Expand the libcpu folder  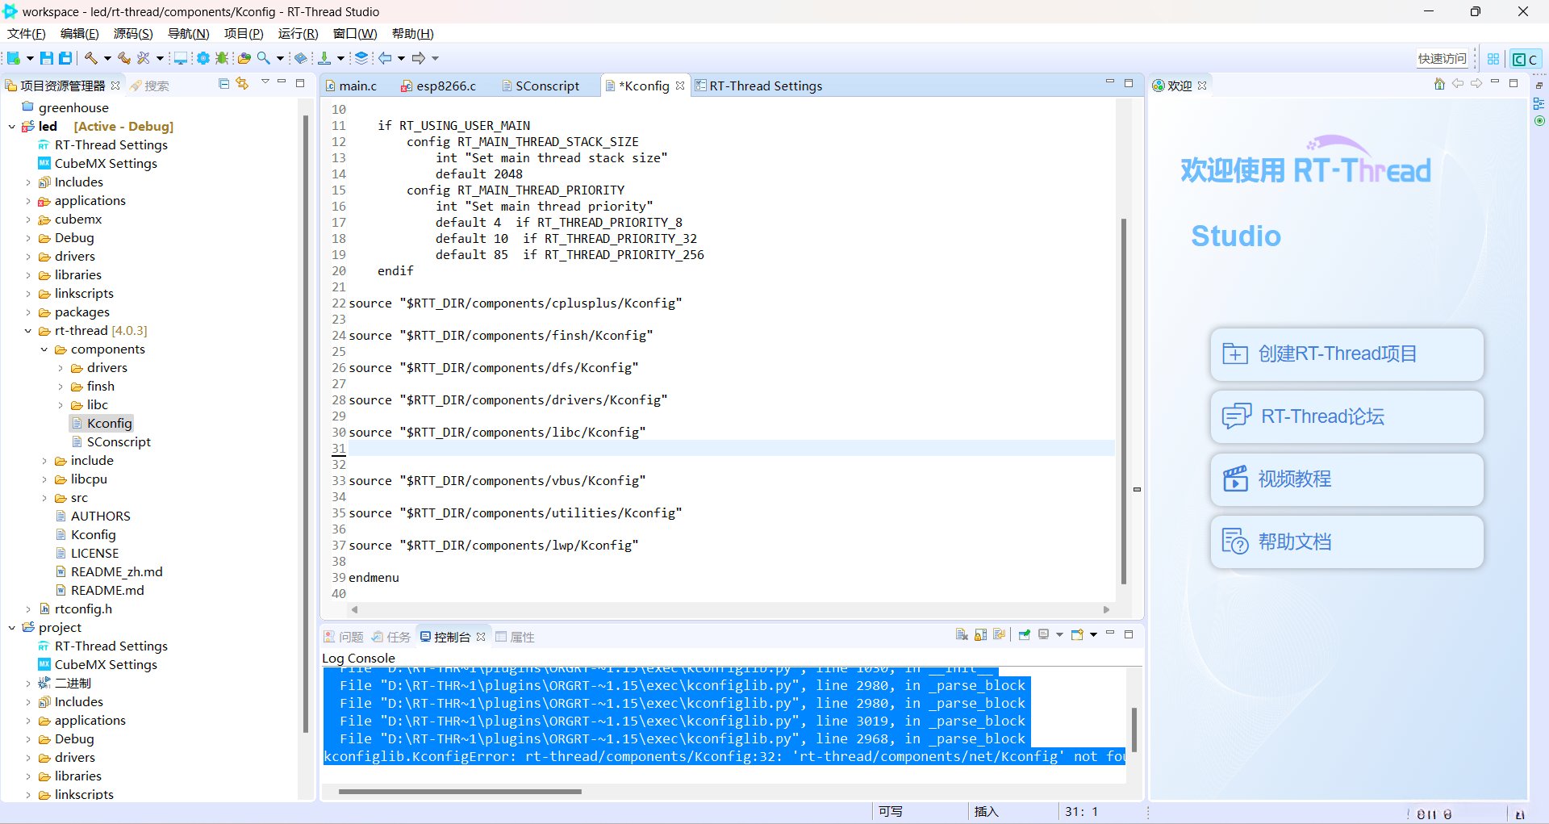pyautogui.click(x=44, y=479)
